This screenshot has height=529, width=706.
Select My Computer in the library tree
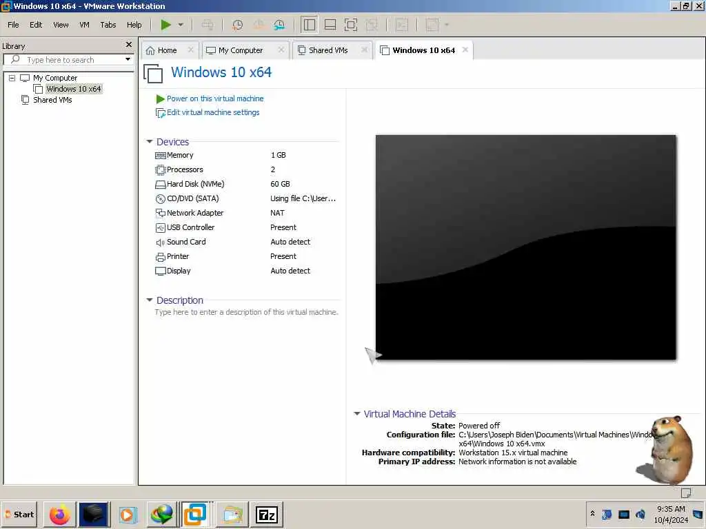click(55, 78)
